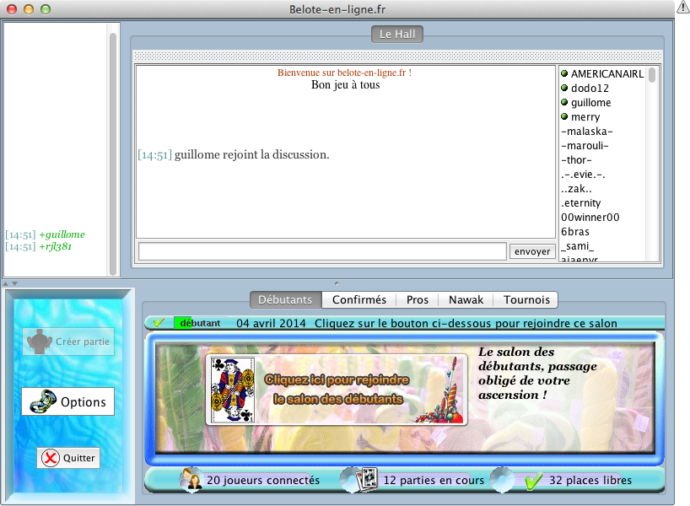Screen dimensions: 690x506
Task: Select player -thor- in list
Action: [x=576, y=159]
